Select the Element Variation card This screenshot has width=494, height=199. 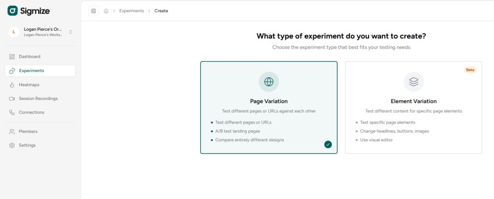[x=413, y=107]
